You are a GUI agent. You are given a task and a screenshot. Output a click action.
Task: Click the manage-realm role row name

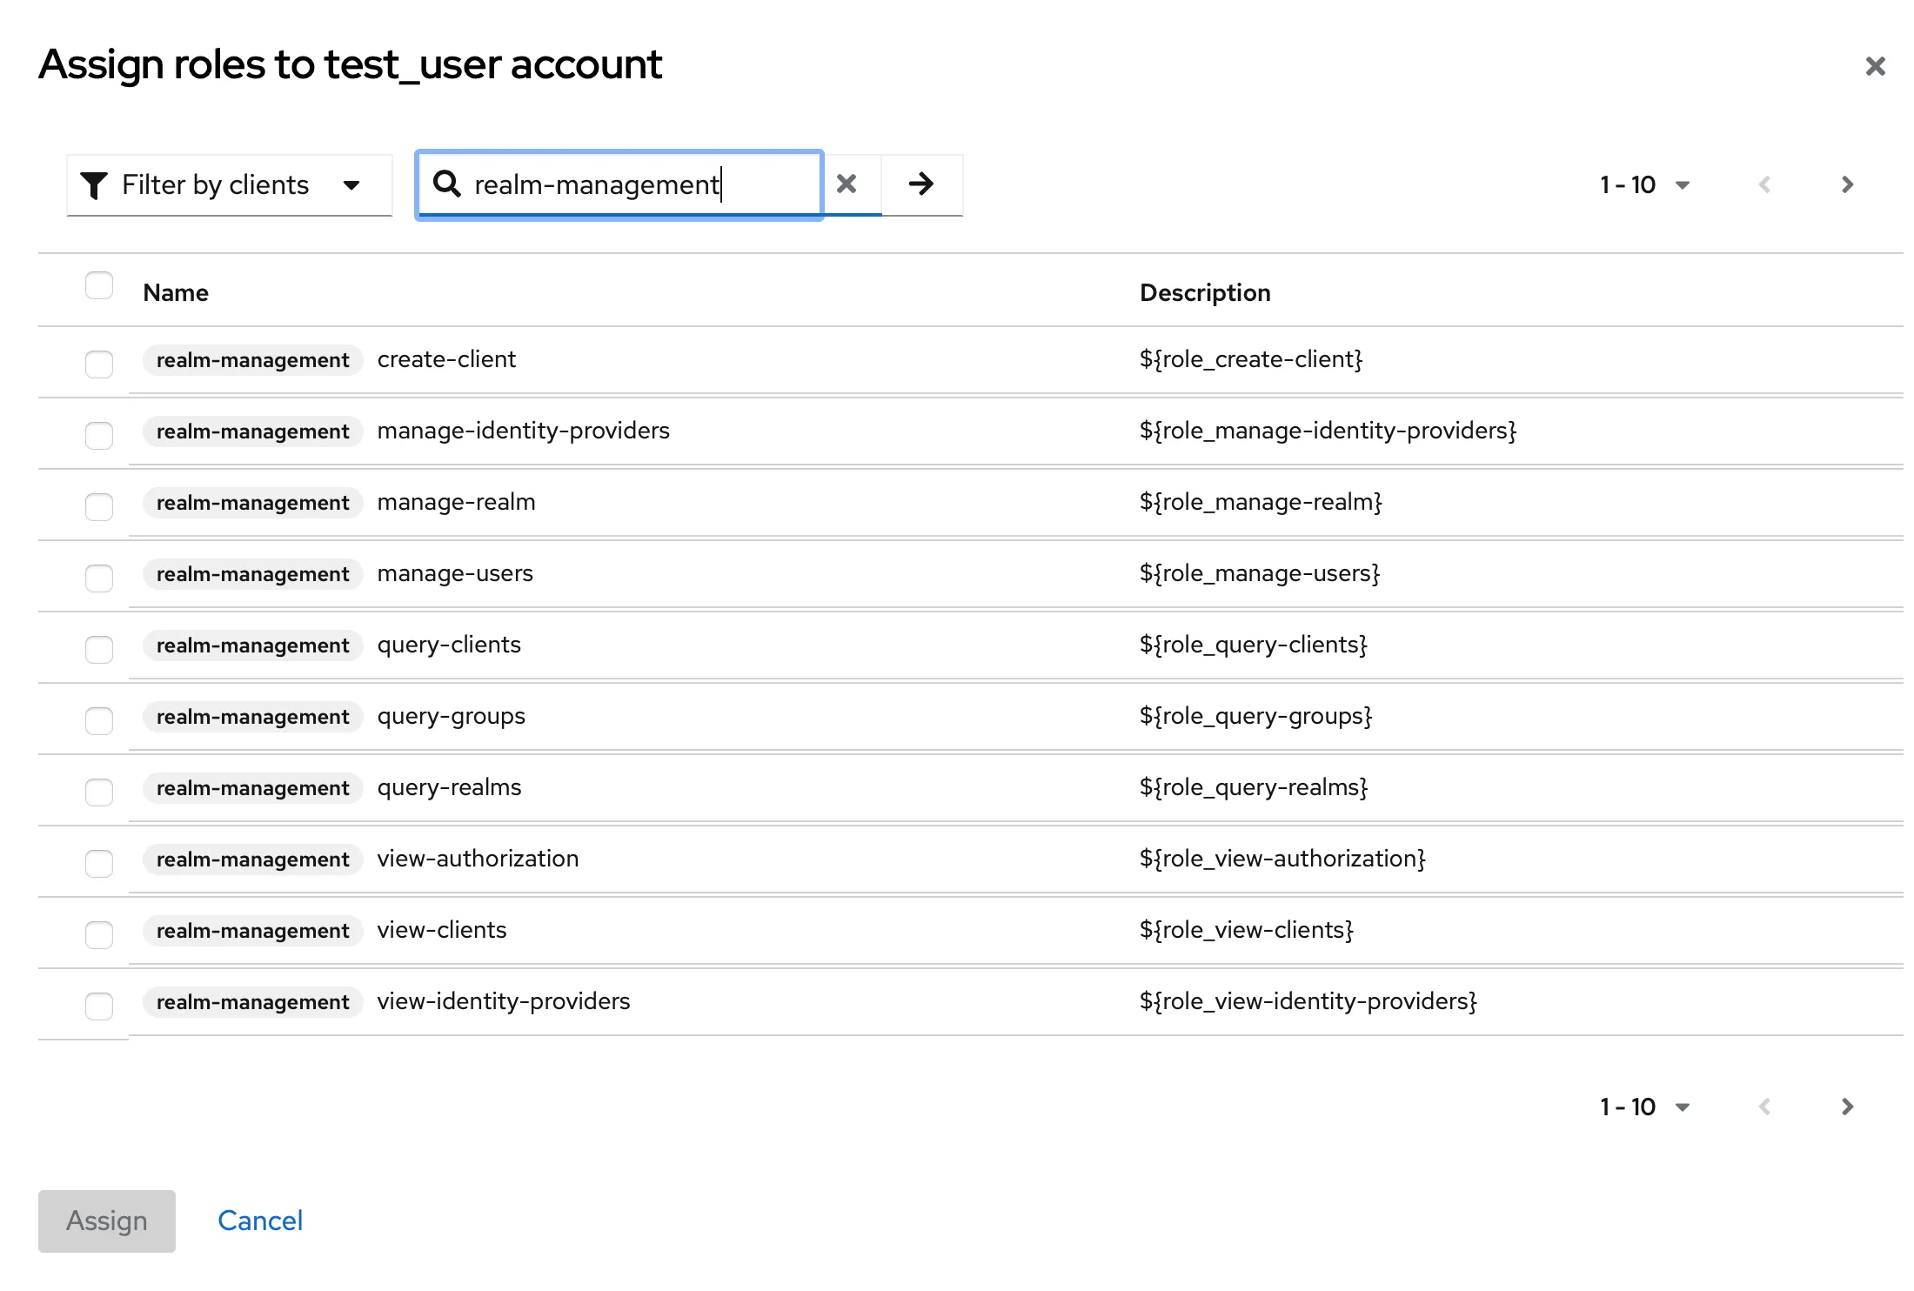click(x=456, y=502)
